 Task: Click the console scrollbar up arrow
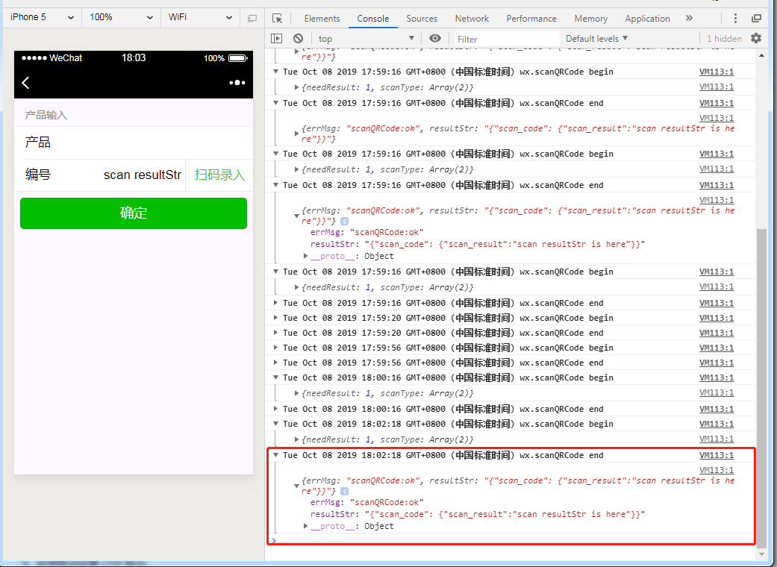pos(761,55)
